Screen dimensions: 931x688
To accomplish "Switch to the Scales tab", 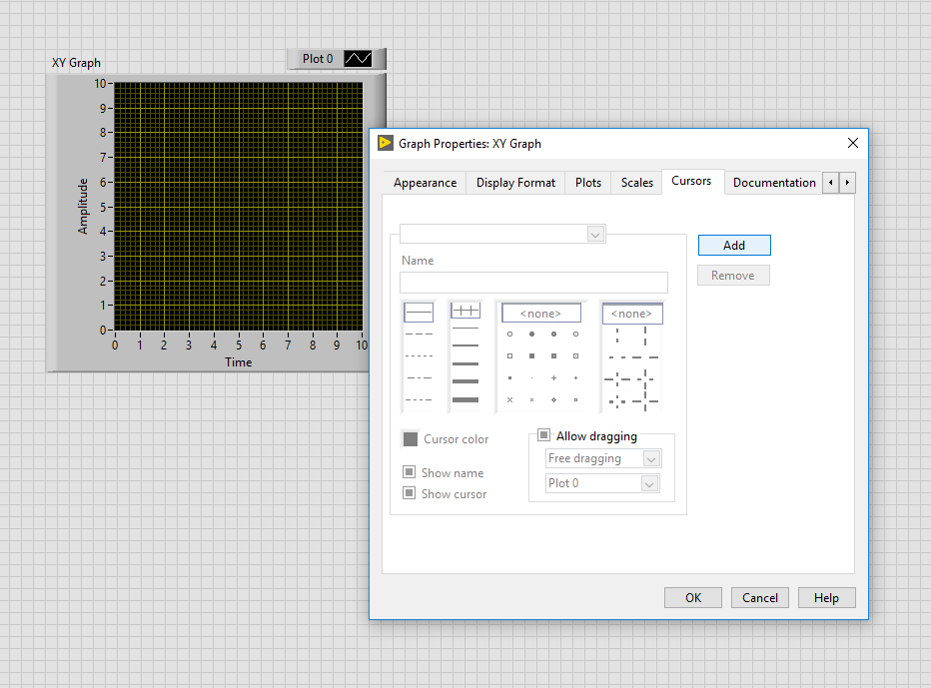I will 636,183.
